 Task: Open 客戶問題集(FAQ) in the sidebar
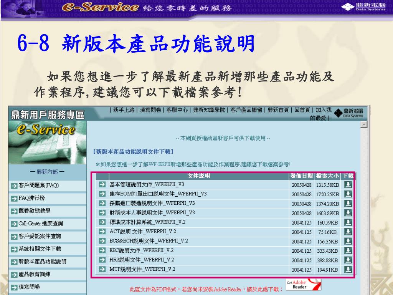pos(39,186)
